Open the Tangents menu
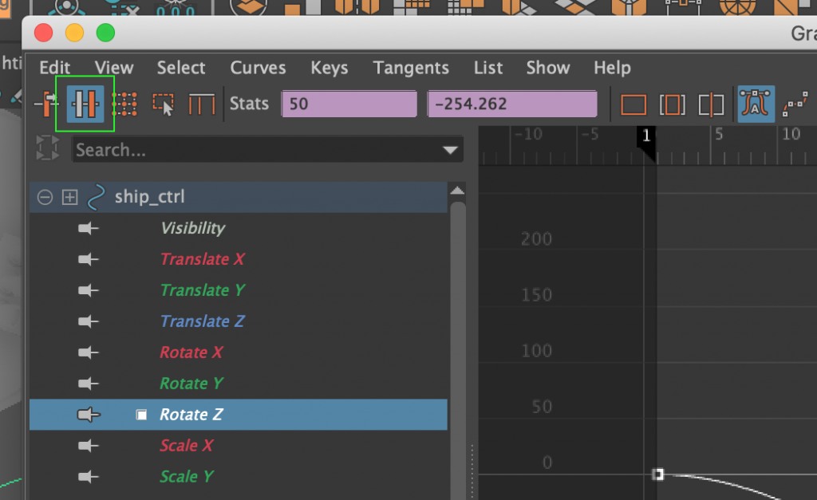Image resolution: width=817 pixels, height=500 pixels. 411,68
